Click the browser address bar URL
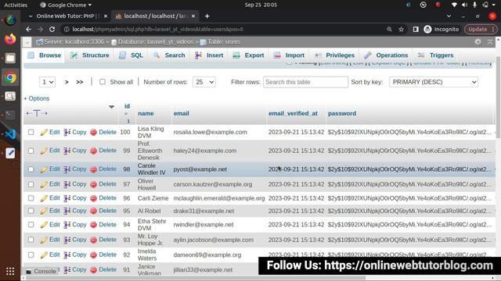Viewport: 501px width, 281px height. pos(157,30)
